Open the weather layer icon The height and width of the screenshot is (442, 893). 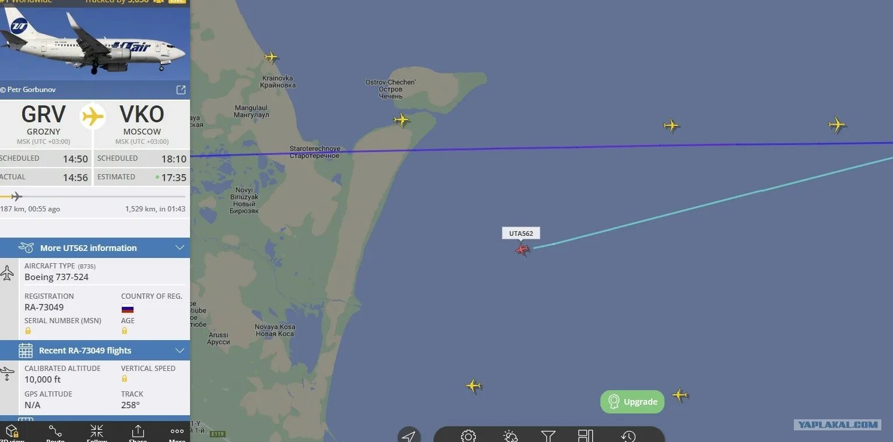pos(511,436)
